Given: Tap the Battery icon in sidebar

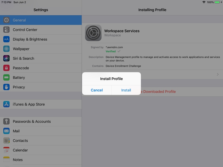Looking at the screenshot, I should click(7, 78).
